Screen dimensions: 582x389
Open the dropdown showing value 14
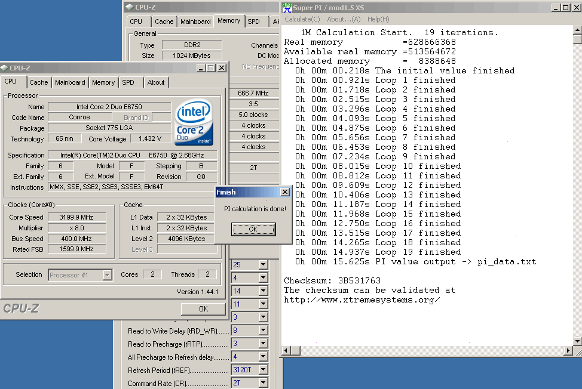coord(263,291)
